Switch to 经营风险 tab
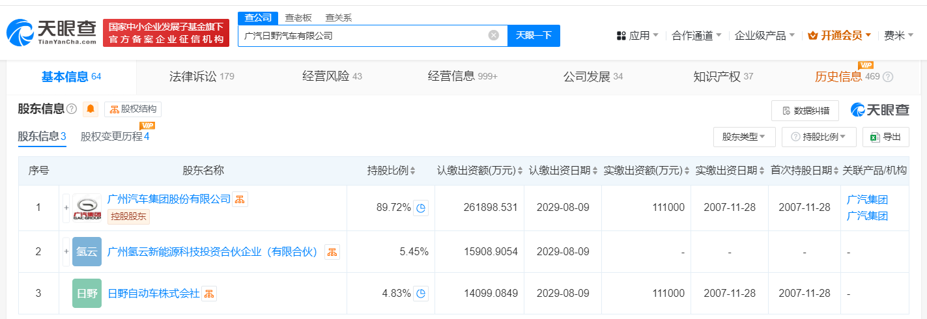The width and height of the screenshot is (927, 319). 332,77
